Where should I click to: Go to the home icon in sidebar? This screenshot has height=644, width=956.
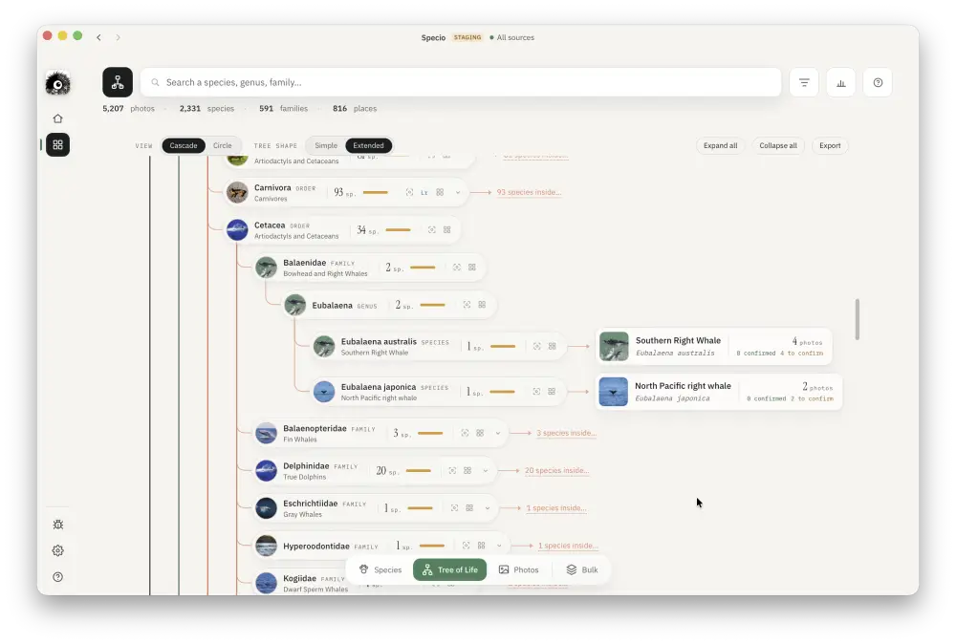click(x=58, y=118)
